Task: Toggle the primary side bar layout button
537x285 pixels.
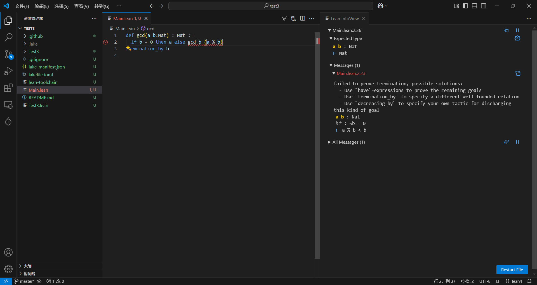Action: tap(465, 6)
